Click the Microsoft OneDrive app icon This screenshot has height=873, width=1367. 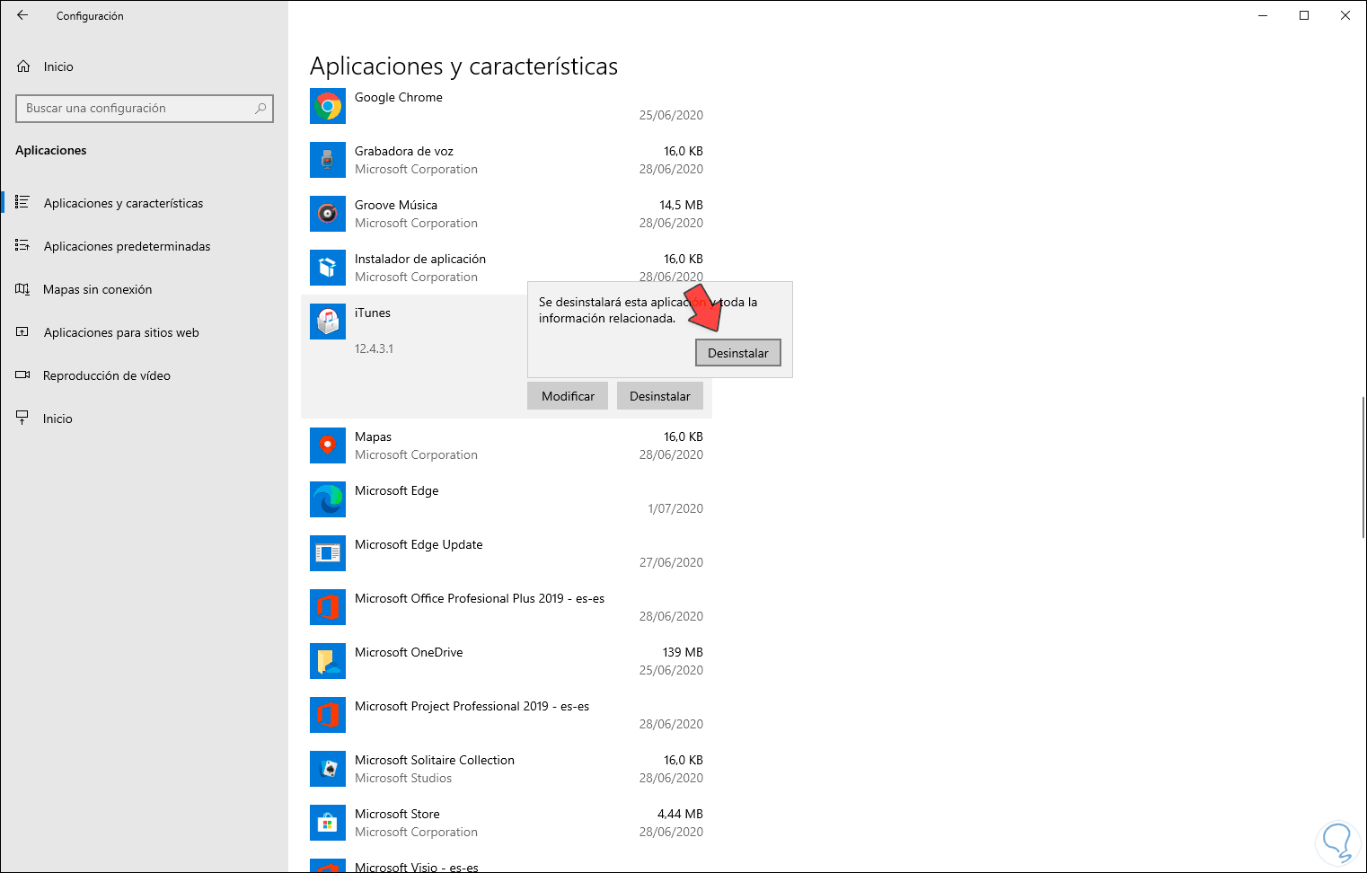[328, 661]
